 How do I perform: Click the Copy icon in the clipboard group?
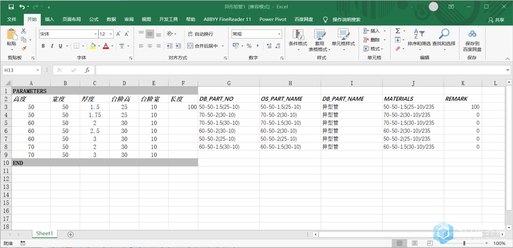(x=24, y=40)
